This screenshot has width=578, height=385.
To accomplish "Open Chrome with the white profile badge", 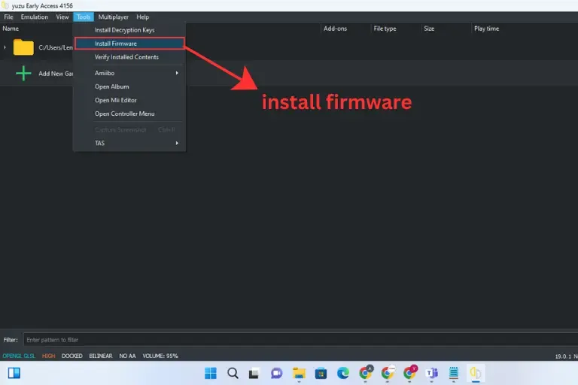I will (x=388, y=373).
